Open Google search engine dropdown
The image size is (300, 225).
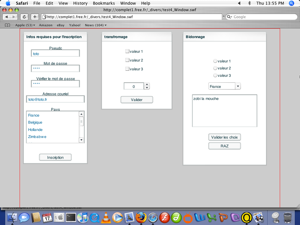[229, 17]
